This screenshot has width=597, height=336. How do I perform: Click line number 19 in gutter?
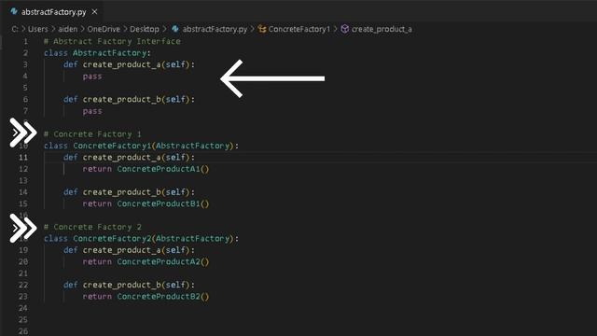click(x=23, y=250)
